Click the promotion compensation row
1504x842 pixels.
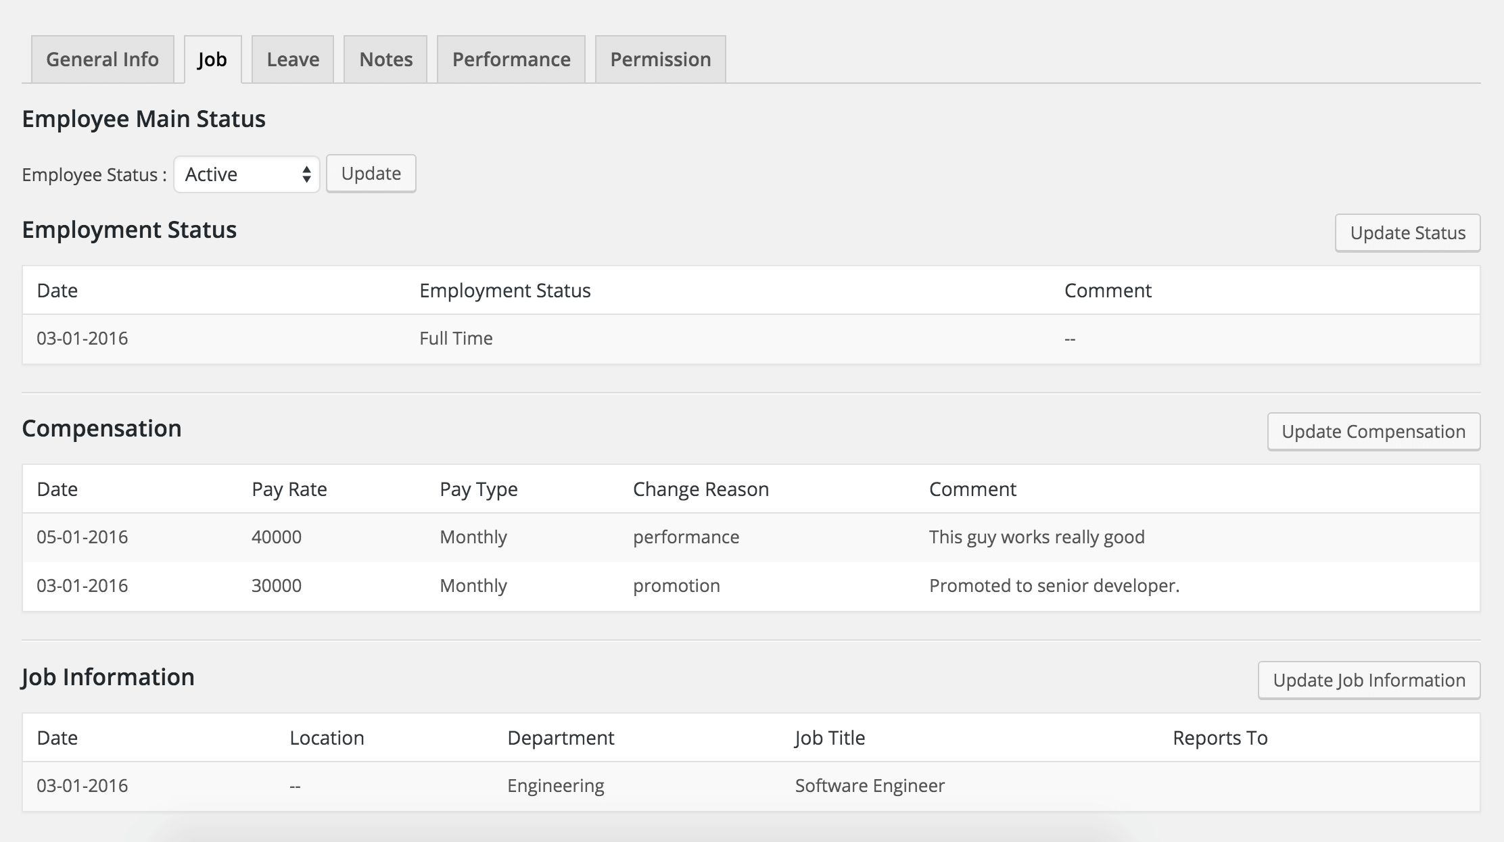pyautogui.click(x=676, y=586)
